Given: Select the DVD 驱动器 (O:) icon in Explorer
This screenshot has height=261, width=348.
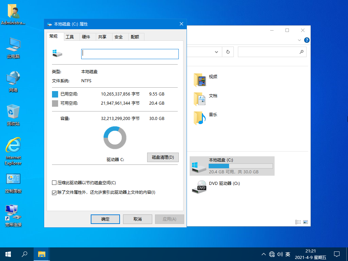Looking at the screenshot, I should 199,187.
